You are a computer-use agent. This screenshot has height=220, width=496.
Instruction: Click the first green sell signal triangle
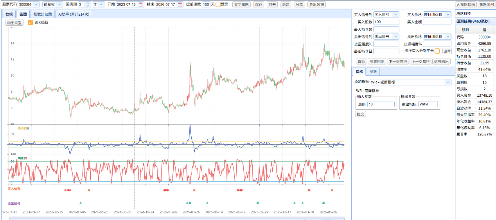(81, 202)
